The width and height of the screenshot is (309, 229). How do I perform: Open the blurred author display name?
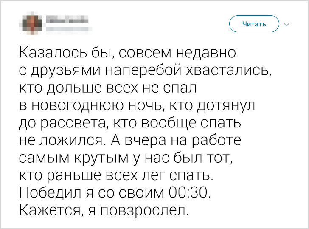pyautogui.click(x=67, y=19)
